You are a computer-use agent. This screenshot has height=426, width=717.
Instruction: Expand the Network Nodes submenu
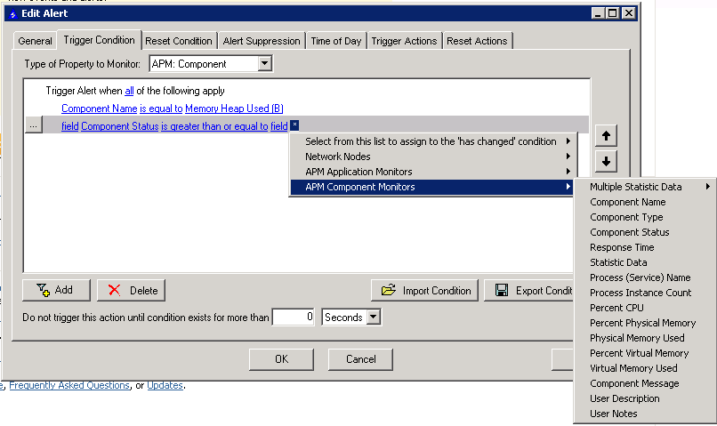pyautogui.click(x=431, y=157)
